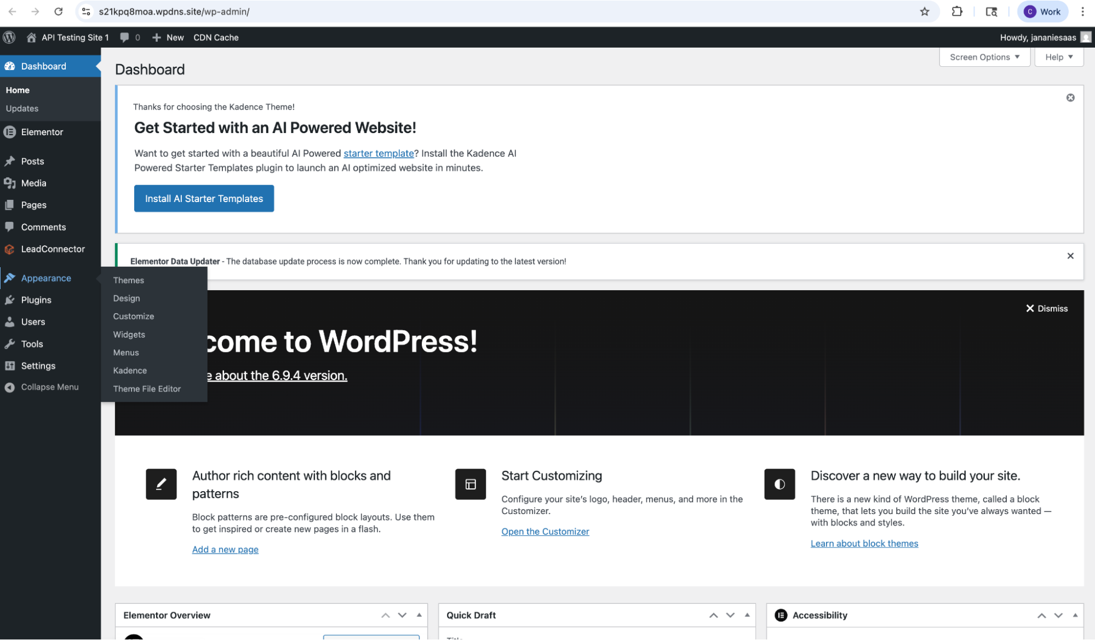Select Widgets in the Appearance flyout
This screenshot has height=640, width=1095.
pos(129,335)
